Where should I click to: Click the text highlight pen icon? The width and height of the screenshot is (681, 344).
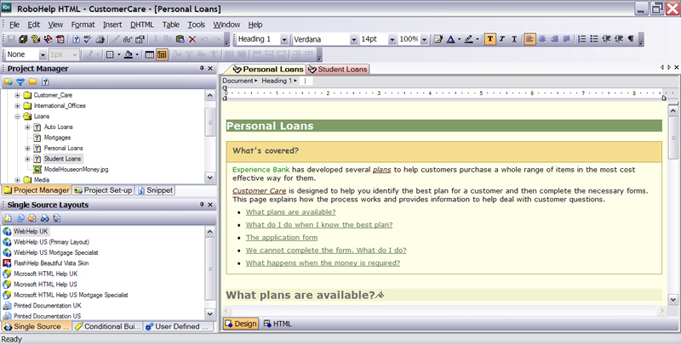pyautogui.click(x=469, y=39)
